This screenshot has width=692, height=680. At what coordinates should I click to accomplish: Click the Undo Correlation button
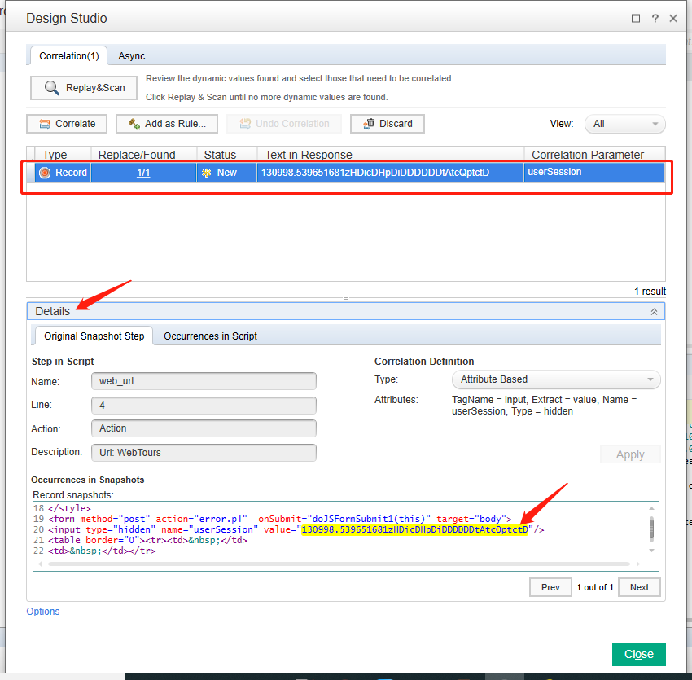[284, 124]
